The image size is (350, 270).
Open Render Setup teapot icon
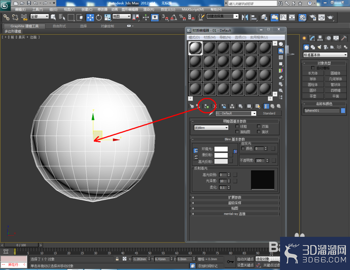(313, 17)
